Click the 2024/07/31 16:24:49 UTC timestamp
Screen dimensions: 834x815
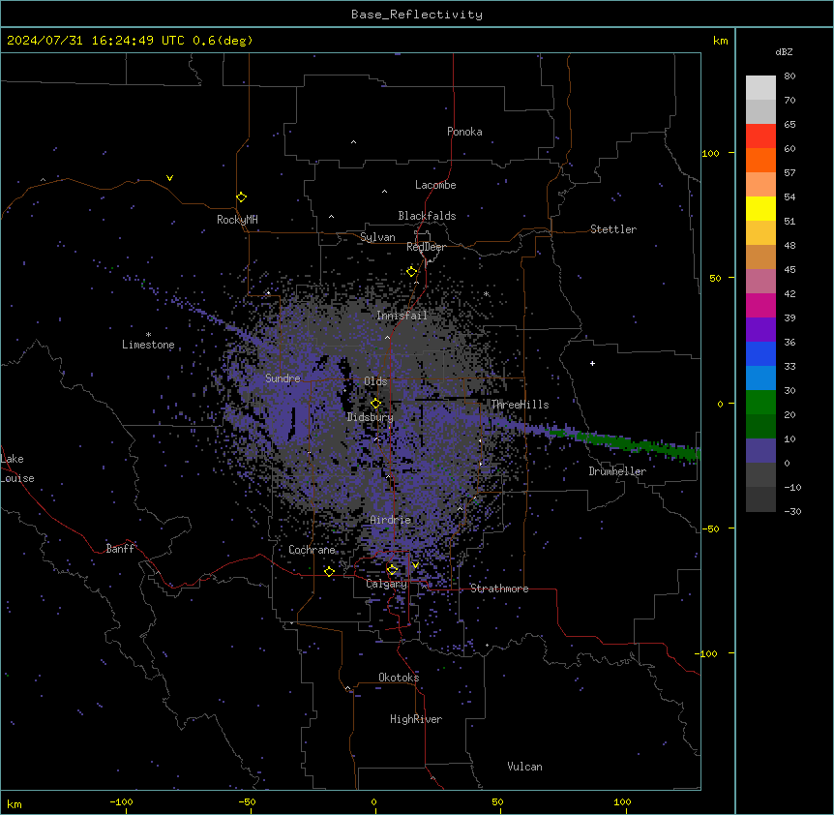[x=95, y=41]
